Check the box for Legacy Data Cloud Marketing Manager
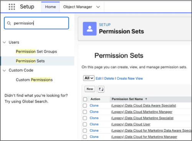This screenshot has width=192, height=141. tap(85, 112)
